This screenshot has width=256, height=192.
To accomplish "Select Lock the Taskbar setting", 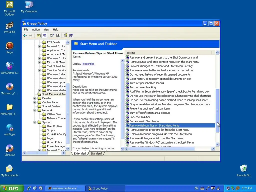I will click(140, 117).
